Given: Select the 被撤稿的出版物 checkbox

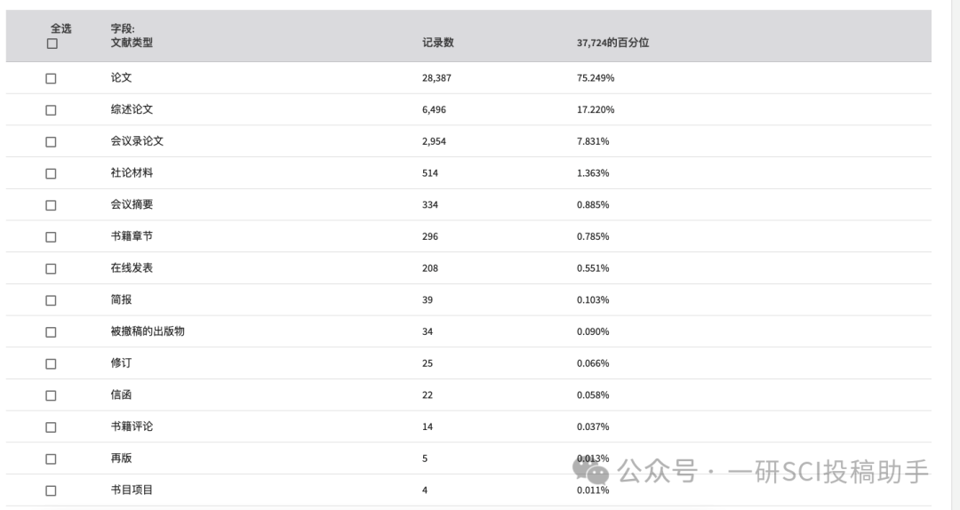Looking at the screenshot, I should click(x=51, y=332).
